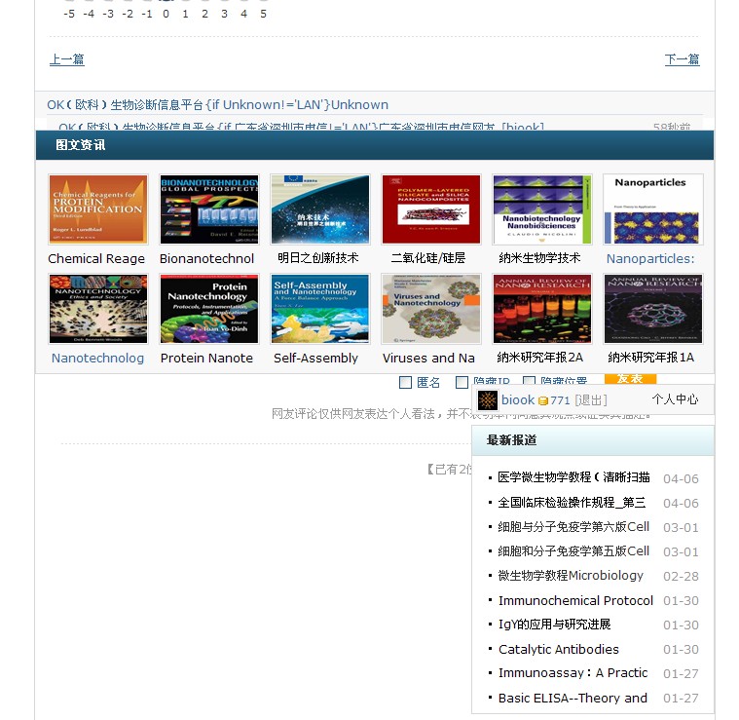Select rating value -2

point(128,14)
